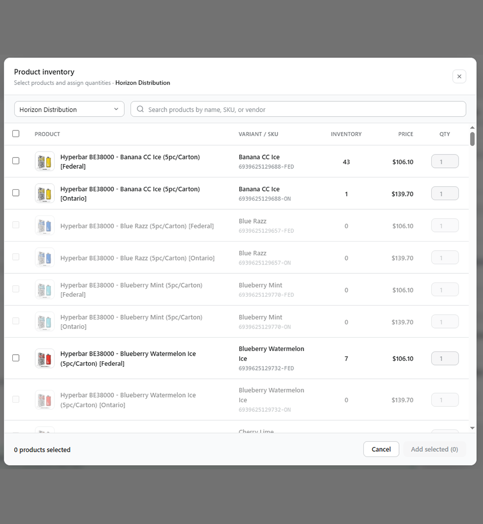Screen dimensions: 483x524
Task: Click Horizon Distribution subtitle text
Action: 143,82
